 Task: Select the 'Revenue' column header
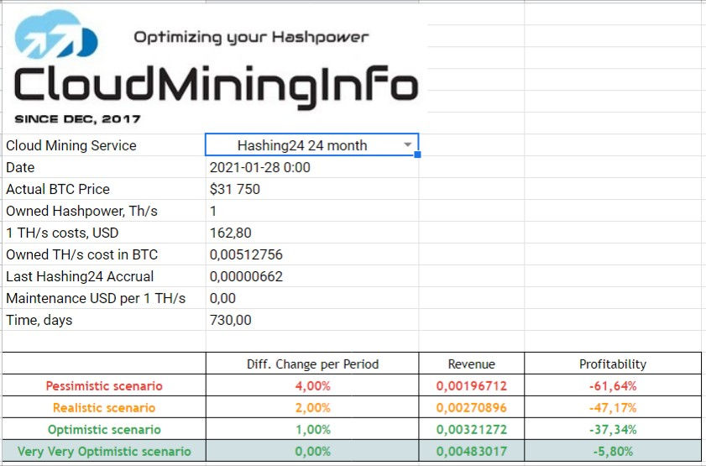pos(472,364)
